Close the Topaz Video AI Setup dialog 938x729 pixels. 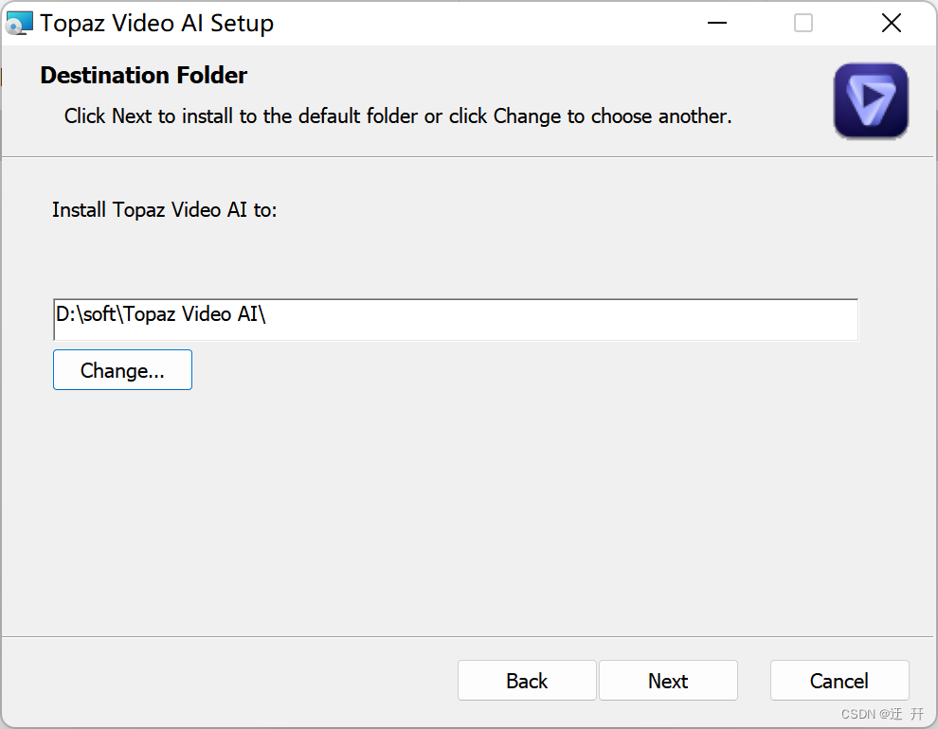coord(892,24)
